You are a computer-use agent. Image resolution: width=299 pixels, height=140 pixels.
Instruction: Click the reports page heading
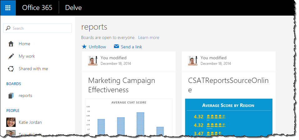94,27
